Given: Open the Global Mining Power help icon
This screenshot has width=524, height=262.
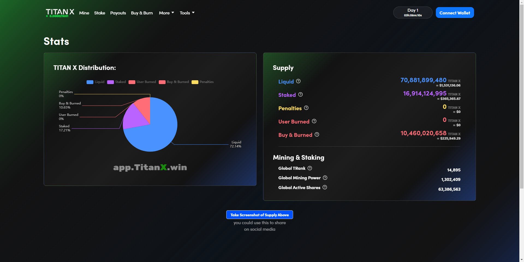Looking at the screenshot, I should point(325,178).
